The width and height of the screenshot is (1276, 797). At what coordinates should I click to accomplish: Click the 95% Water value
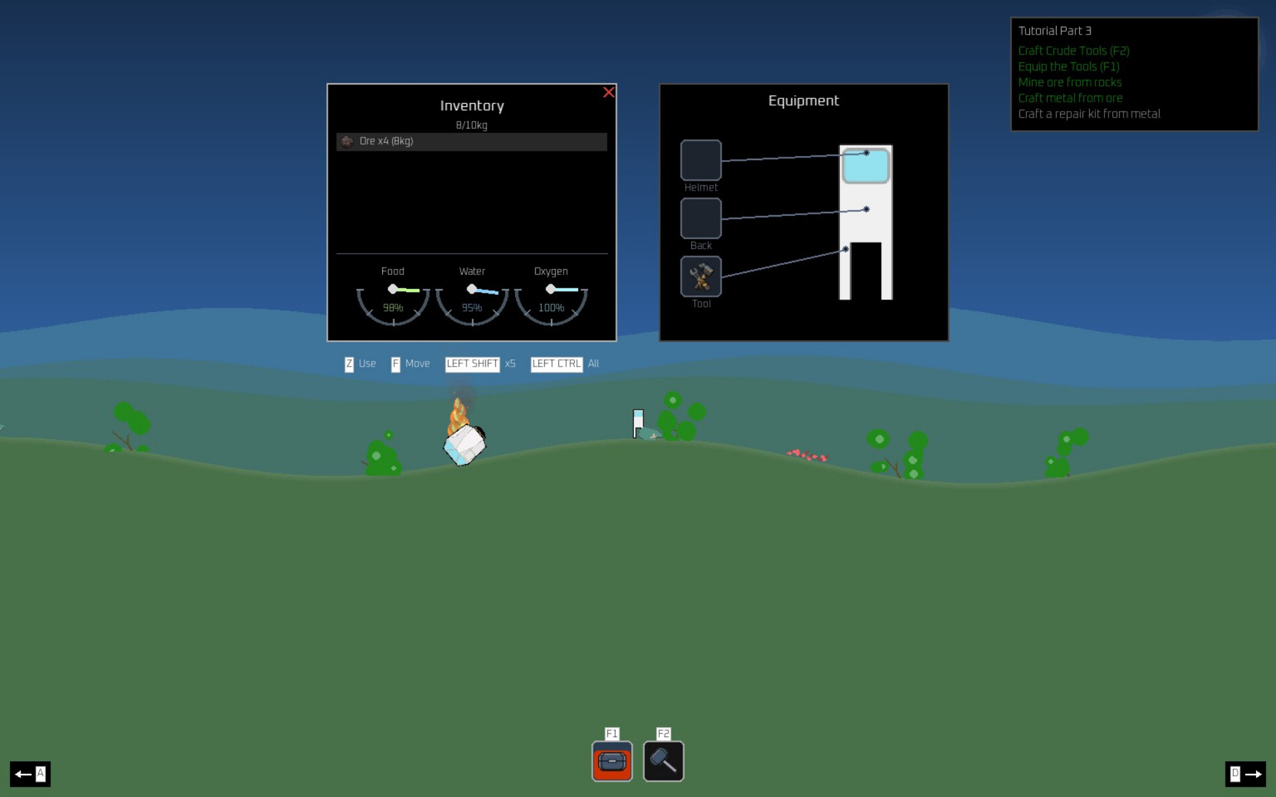(472, 308)
